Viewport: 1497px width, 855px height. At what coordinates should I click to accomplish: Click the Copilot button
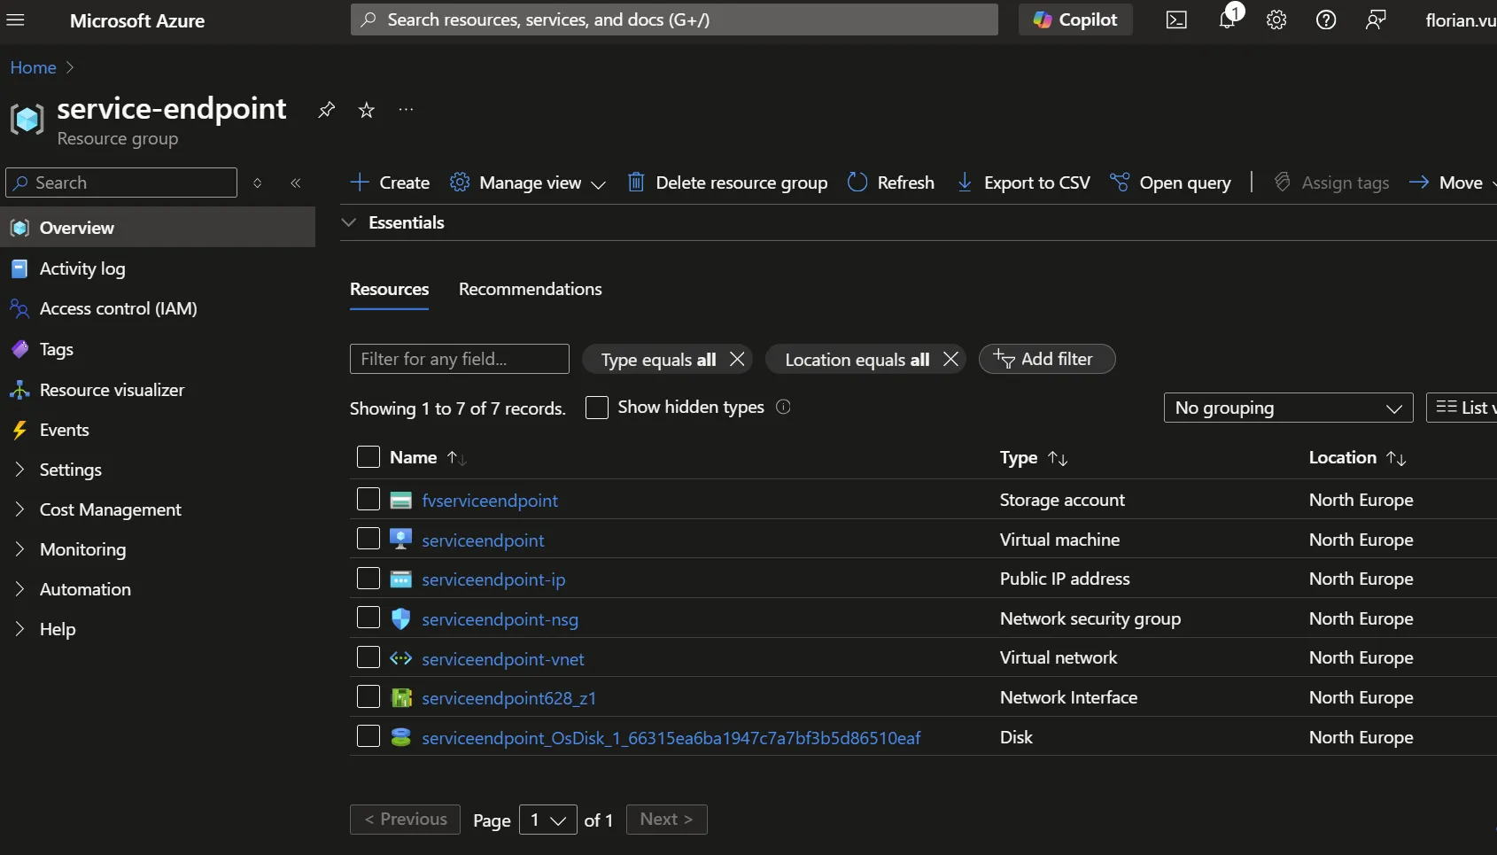pos(1075,19)
